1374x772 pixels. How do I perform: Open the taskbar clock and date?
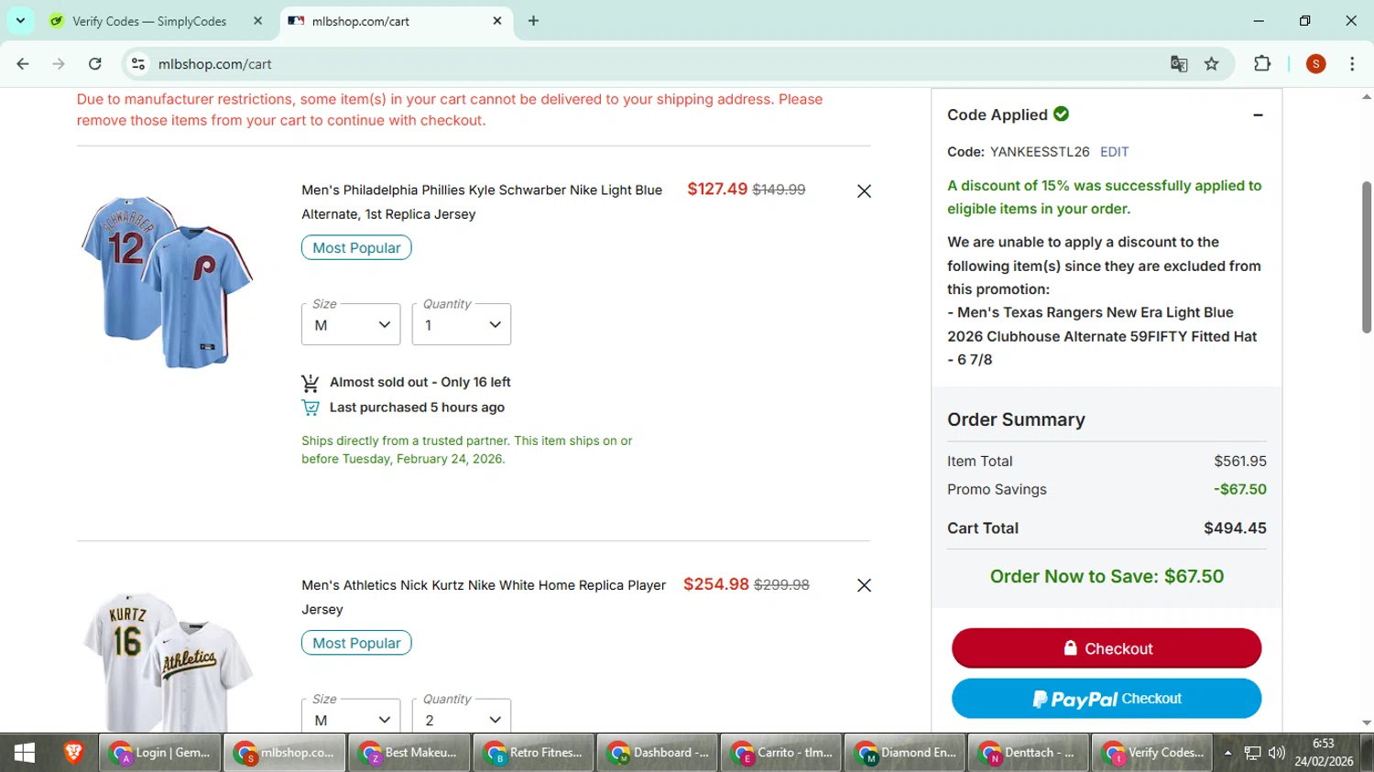coord(1324,753)
